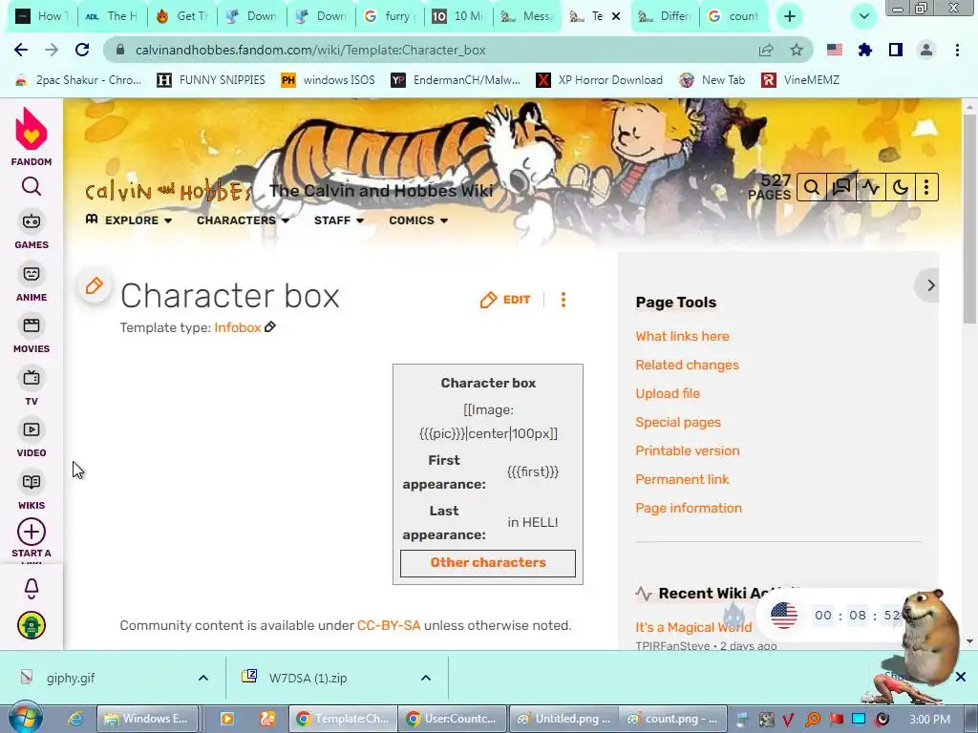Open the Chrome menu three dots

click(957, 50)
